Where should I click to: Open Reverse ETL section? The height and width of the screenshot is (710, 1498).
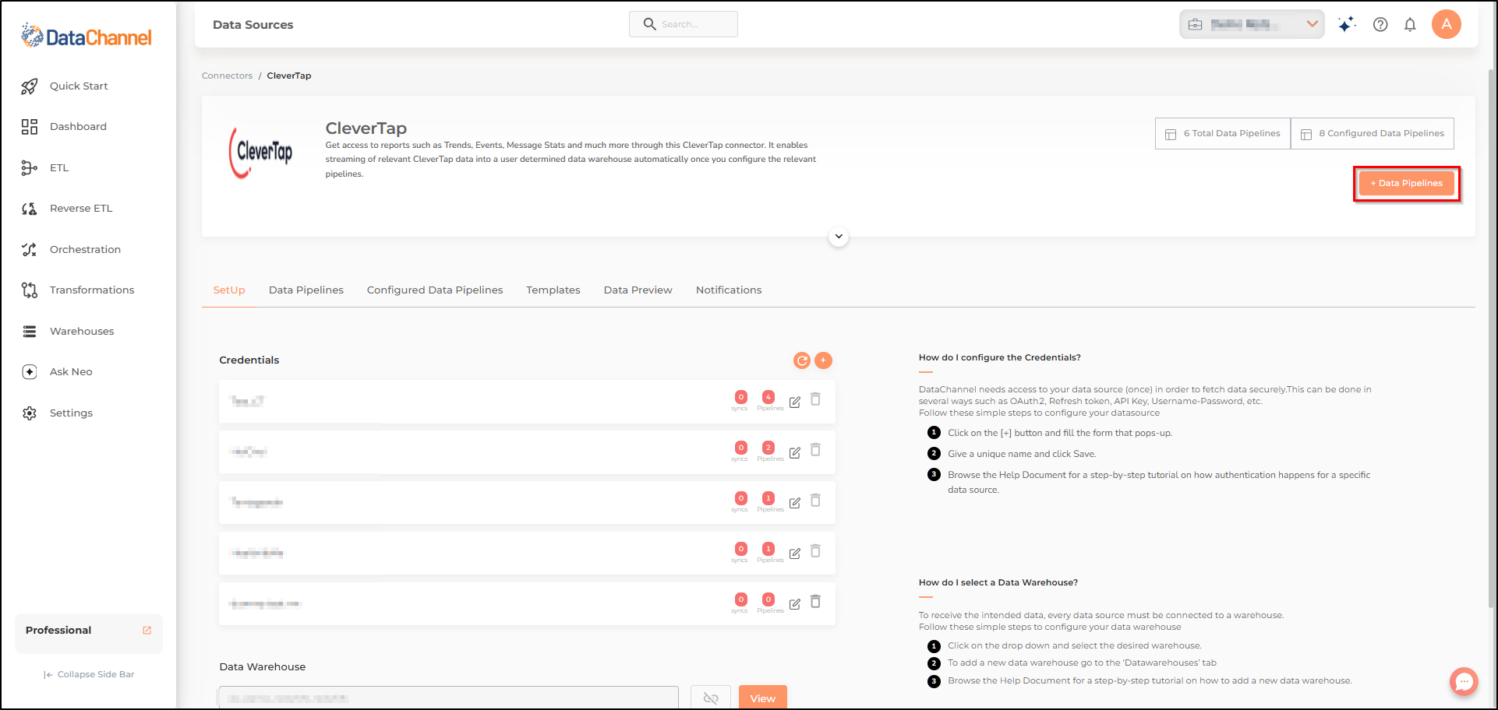[81, 209]
